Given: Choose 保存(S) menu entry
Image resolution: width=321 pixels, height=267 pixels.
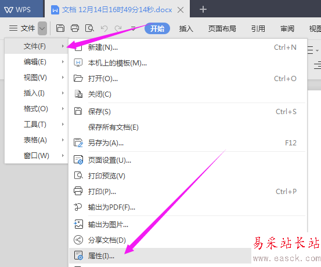Looking at the screenshot, I should [188, 112].
